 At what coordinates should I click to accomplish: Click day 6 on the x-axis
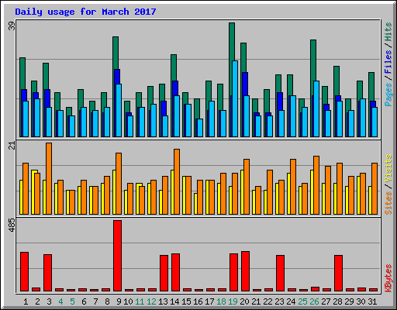[84, 301]
